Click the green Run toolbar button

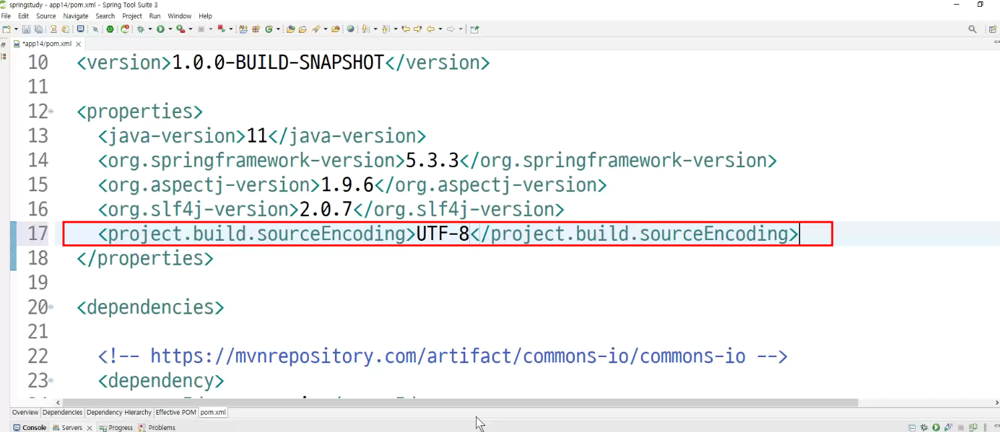tap(160, 29)
